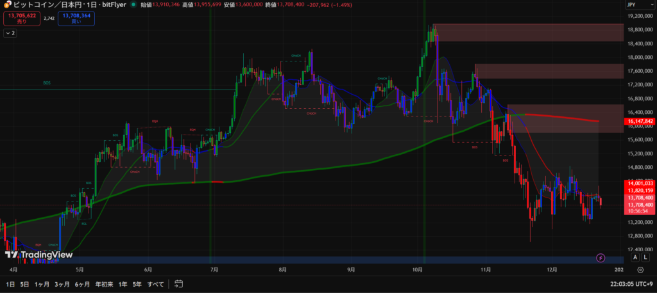
Task: Select the 1日 time range
Action: (x=10, y=283)
